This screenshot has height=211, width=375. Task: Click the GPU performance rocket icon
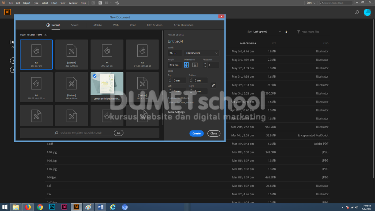pyautogui.click(x=117, y=3)
